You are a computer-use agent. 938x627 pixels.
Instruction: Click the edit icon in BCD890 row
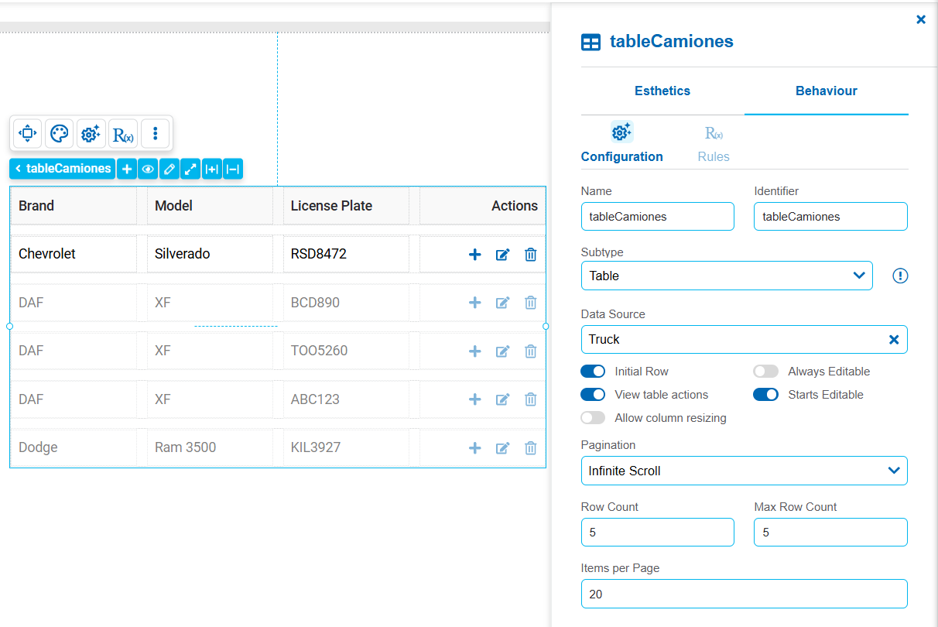click(503, 303)
